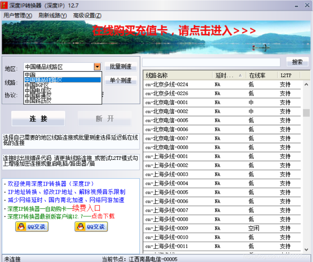
Task: Open the 最新版客户端12.7 点击下载 link
Action: click(x=61, y=216)
